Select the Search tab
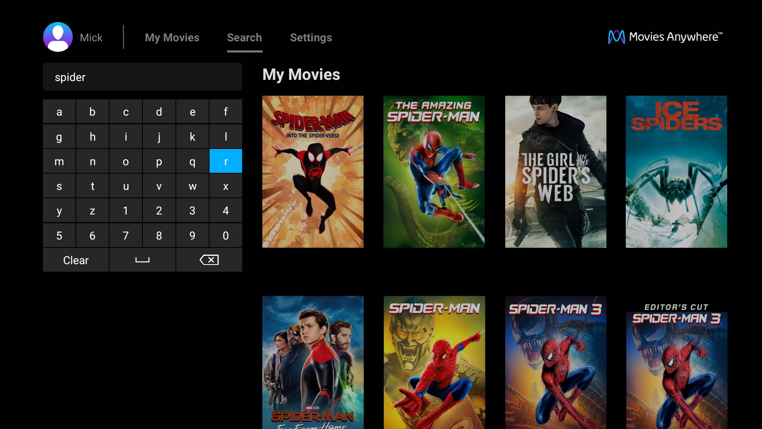762x429 pixels. (x=244, y=37)
